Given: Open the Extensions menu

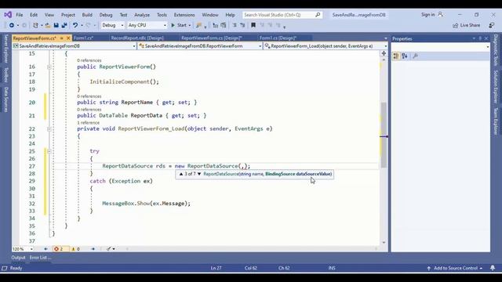Looking at the screenshot, I should [x=184, y=15].
